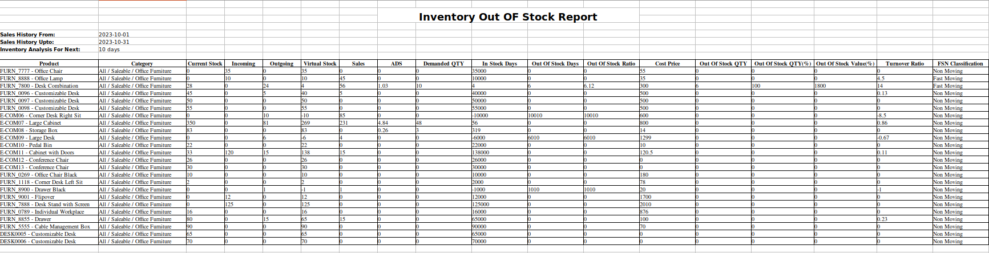Select the 2023-10-31 date cell
The image size is (989, 253).
point(114,42)
